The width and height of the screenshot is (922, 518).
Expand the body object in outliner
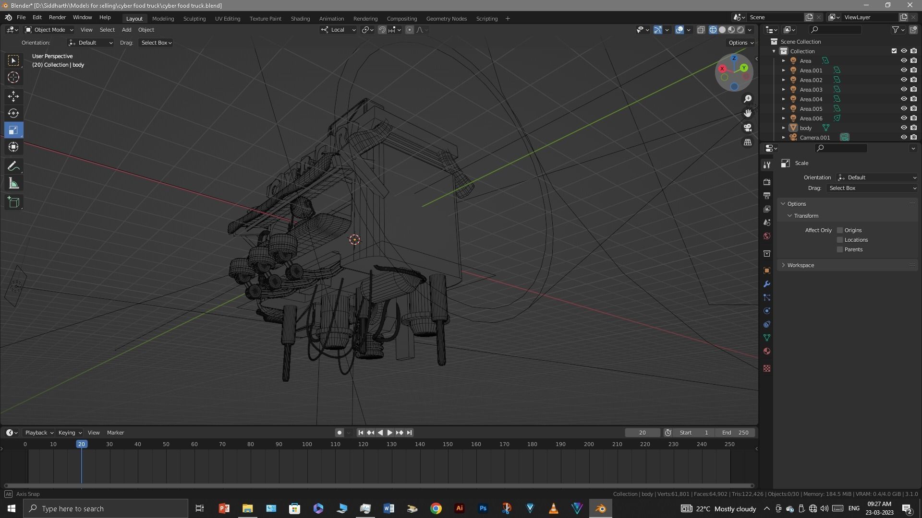(784, 128)
